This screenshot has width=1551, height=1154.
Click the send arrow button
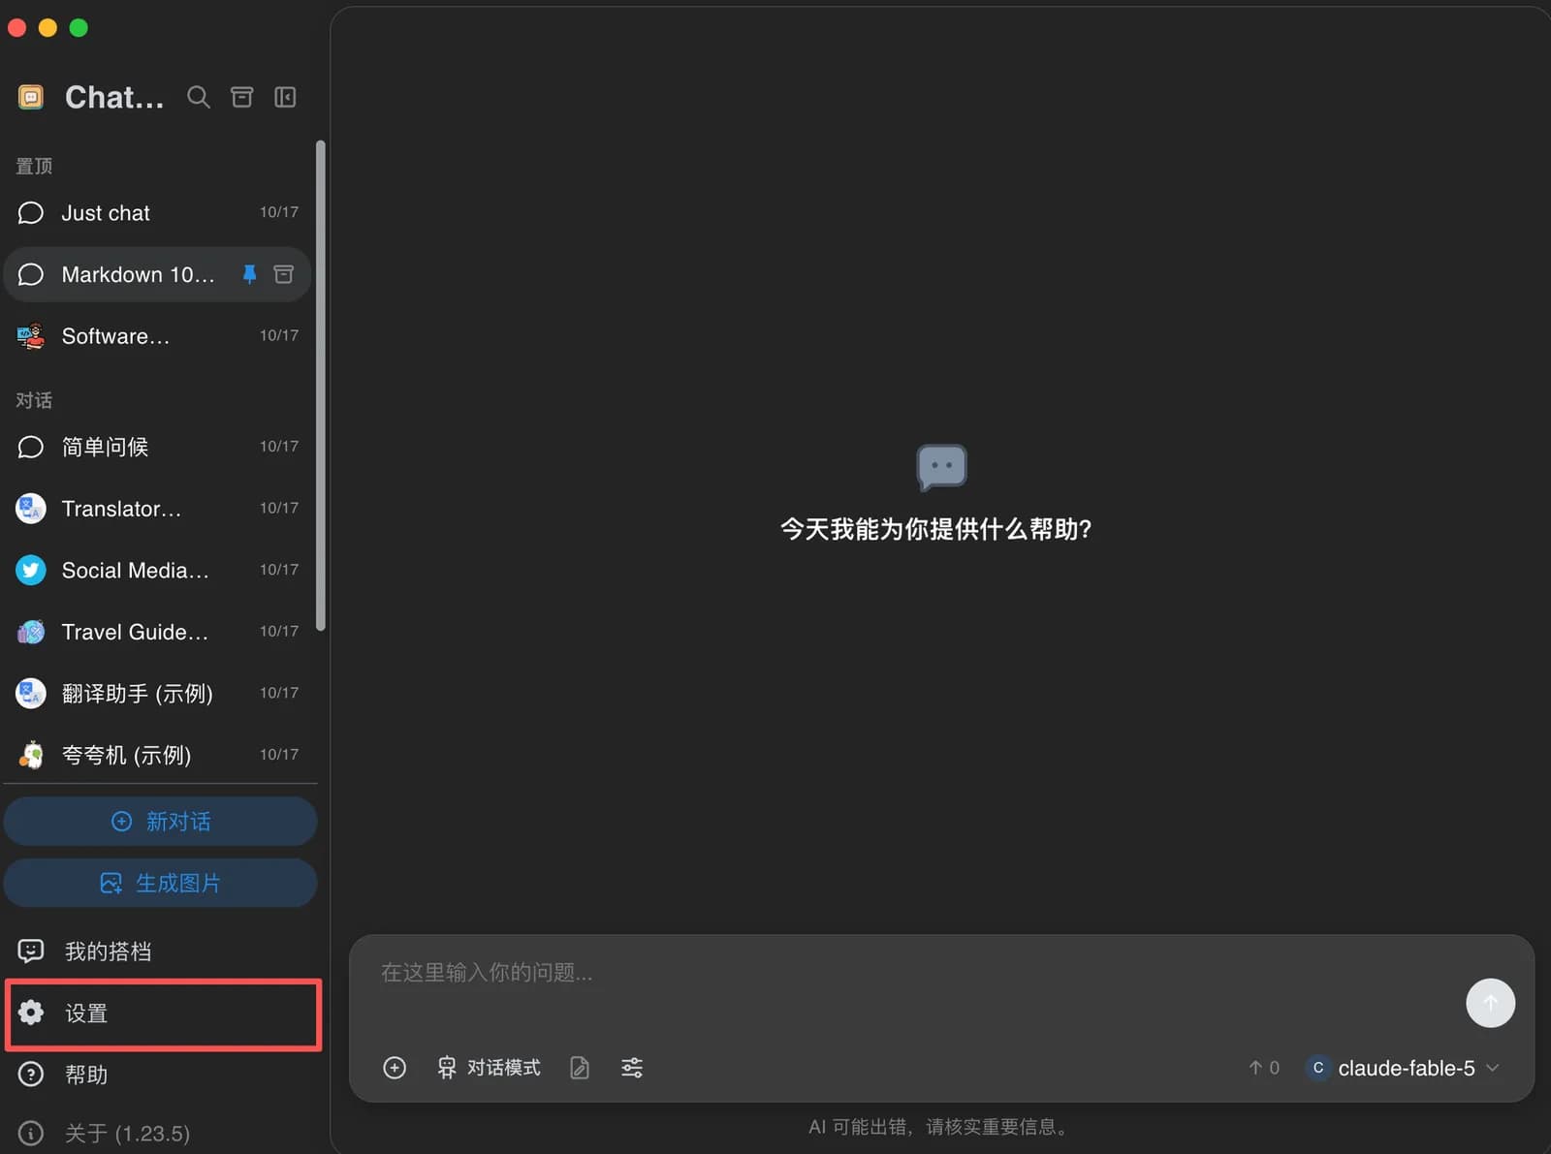[1490, 1003]
